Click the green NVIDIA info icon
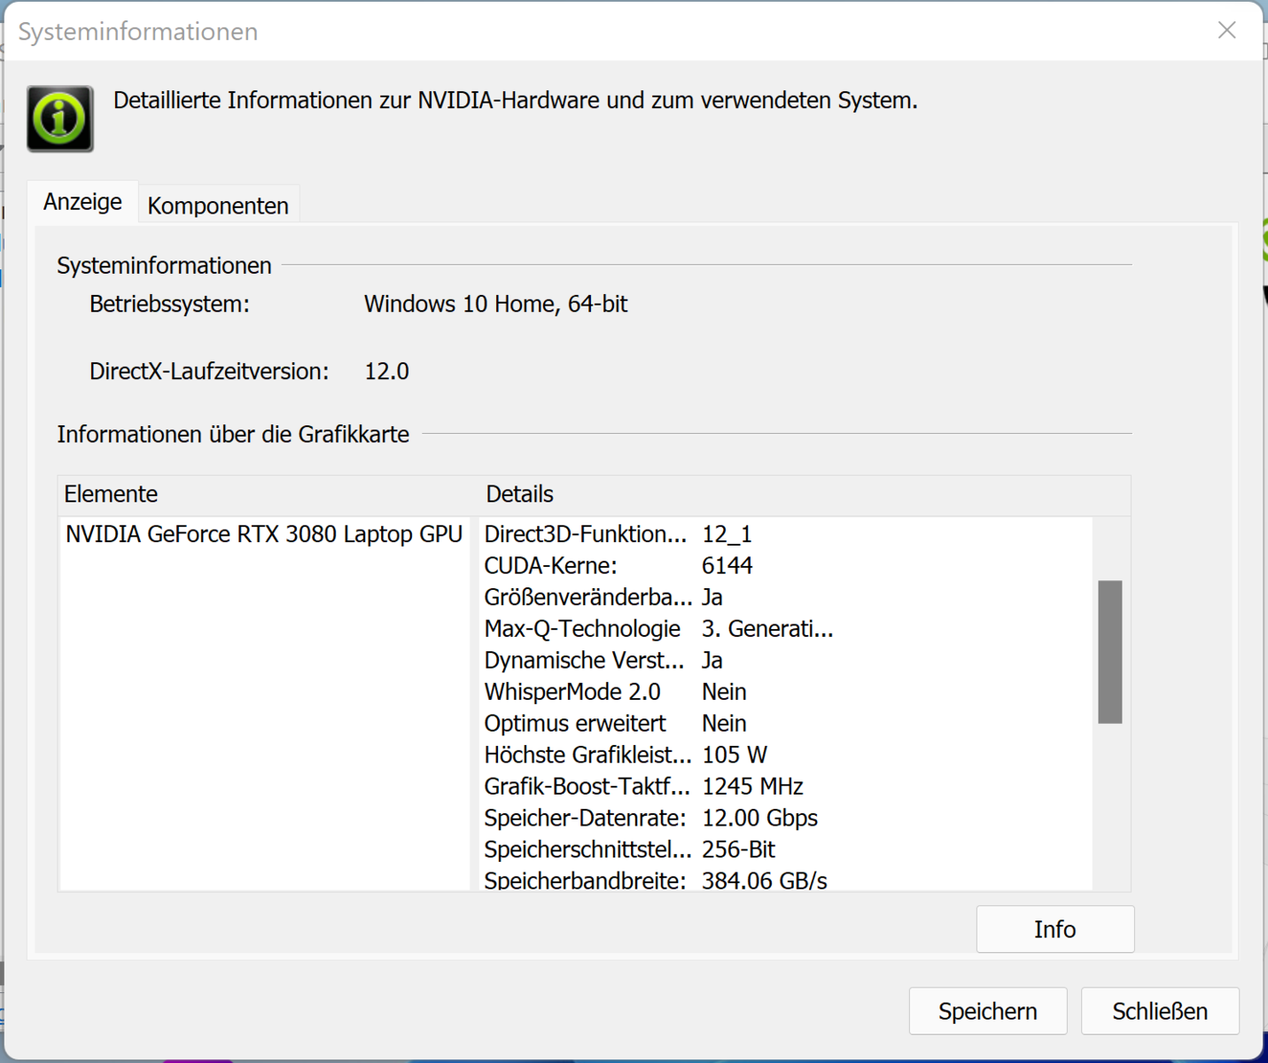Image resolution: width=1268 pixels, height=1063 pixels. click(x=60, y=119)
